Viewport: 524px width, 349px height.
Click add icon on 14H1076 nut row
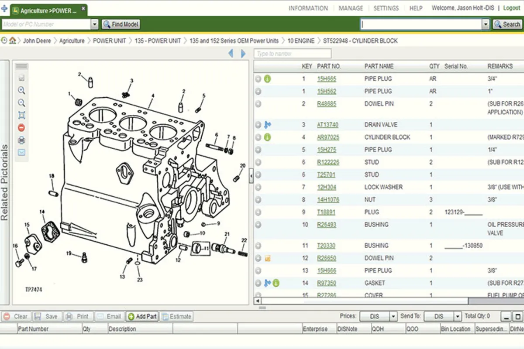click(x=258, y=200)
